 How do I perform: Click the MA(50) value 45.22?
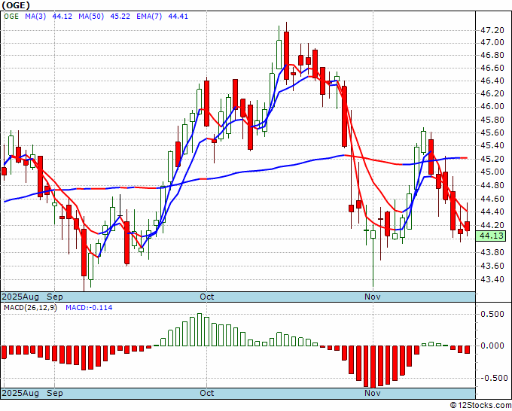point(120,16)
